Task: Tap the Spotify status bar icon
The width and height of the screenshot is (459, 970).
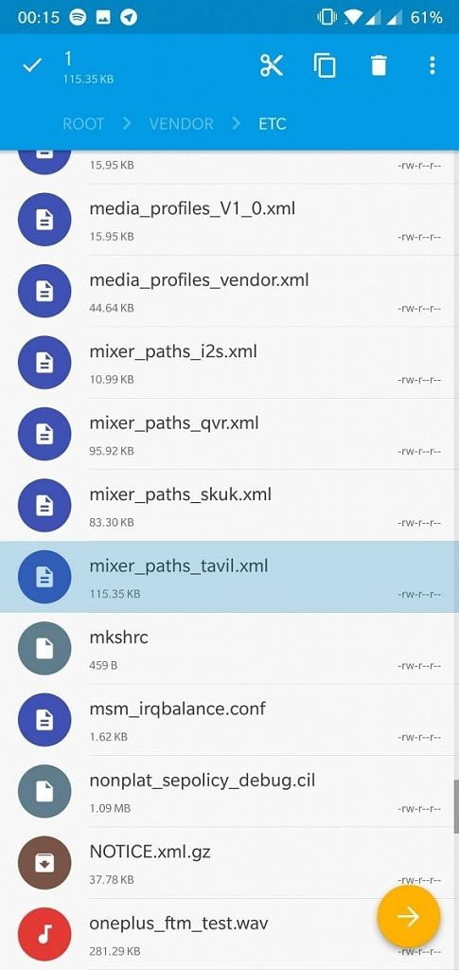Action: pyautogui.click(x=78, y=17)
